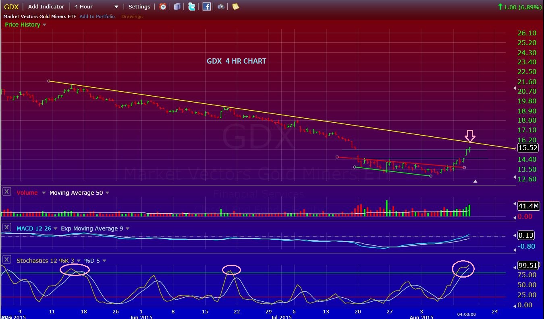Screen dimensions: 544x319
Task: Click the Drawings link
Action: (x=132, y=16)
